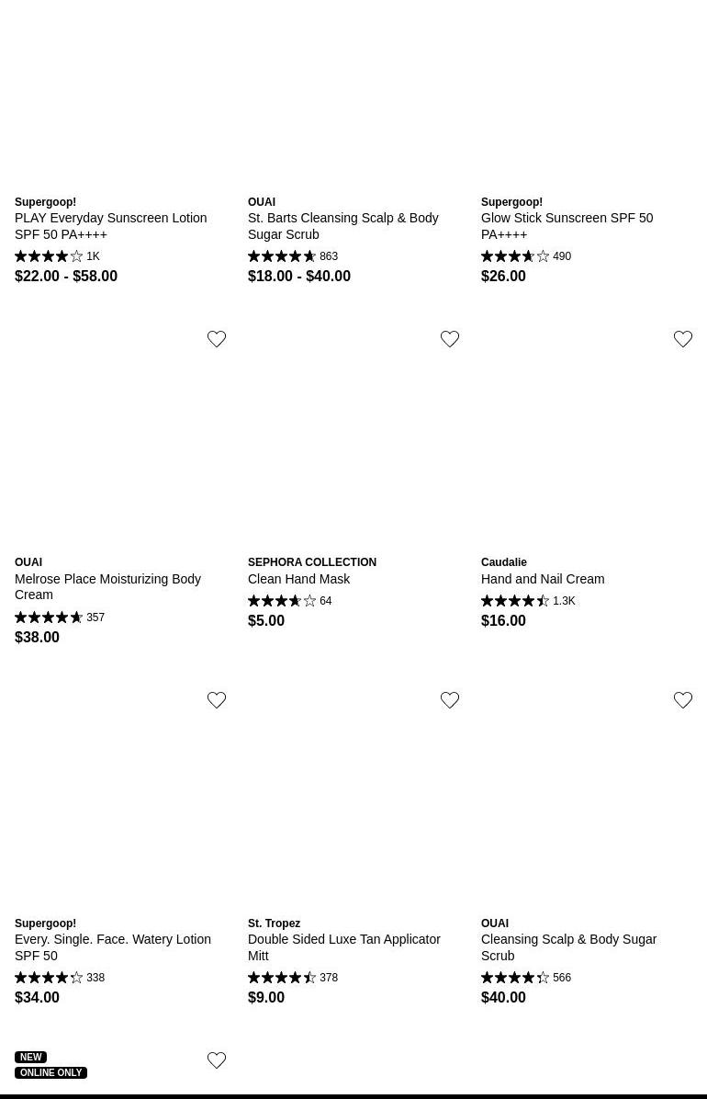The width and height of the screenshot is (707, 1099).
Task: Click the heart on the NEW online-only product
Action: coord(217,1061)
